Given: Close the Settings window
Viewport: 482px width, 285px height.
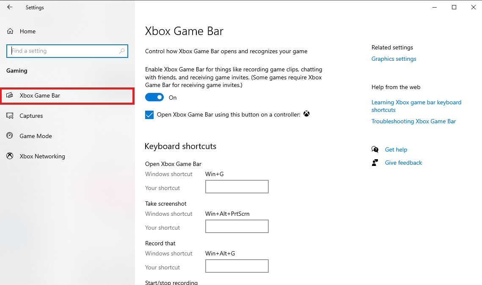Looking at the screenshot, I should 474,7.
